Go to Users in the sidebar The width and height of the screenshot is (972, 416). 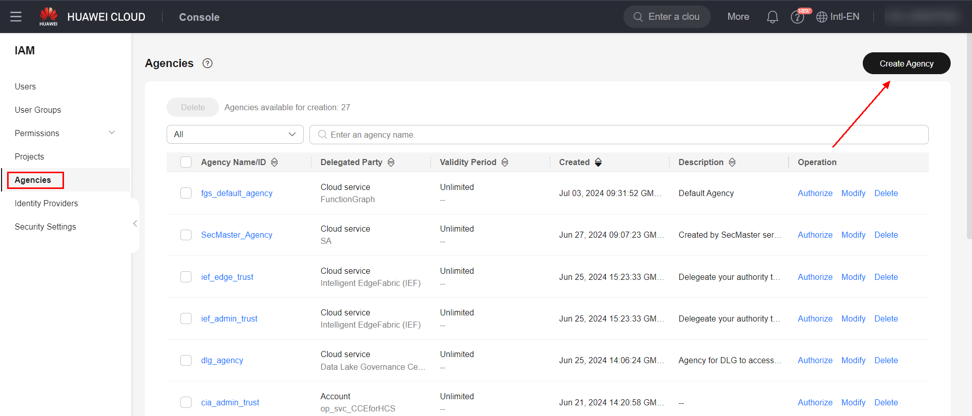click(x=25, y=86)
